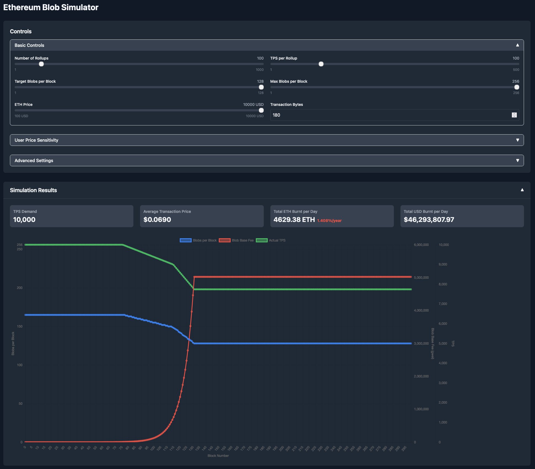This screenshot has height=469, width=535.
Task: Click the 256 tick on Blobs axis
Action: (x=20, y=245)
